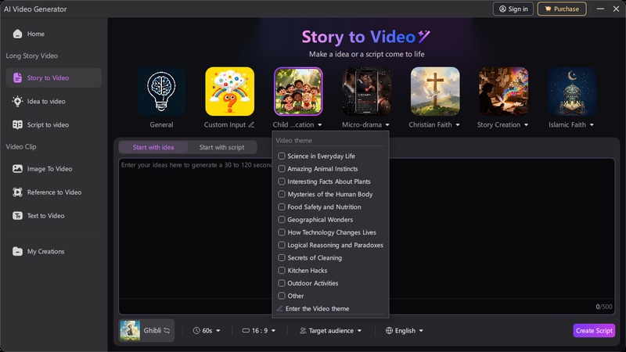
Task: Select the Child Education kids thumbnail
Action: coord(298,92)
